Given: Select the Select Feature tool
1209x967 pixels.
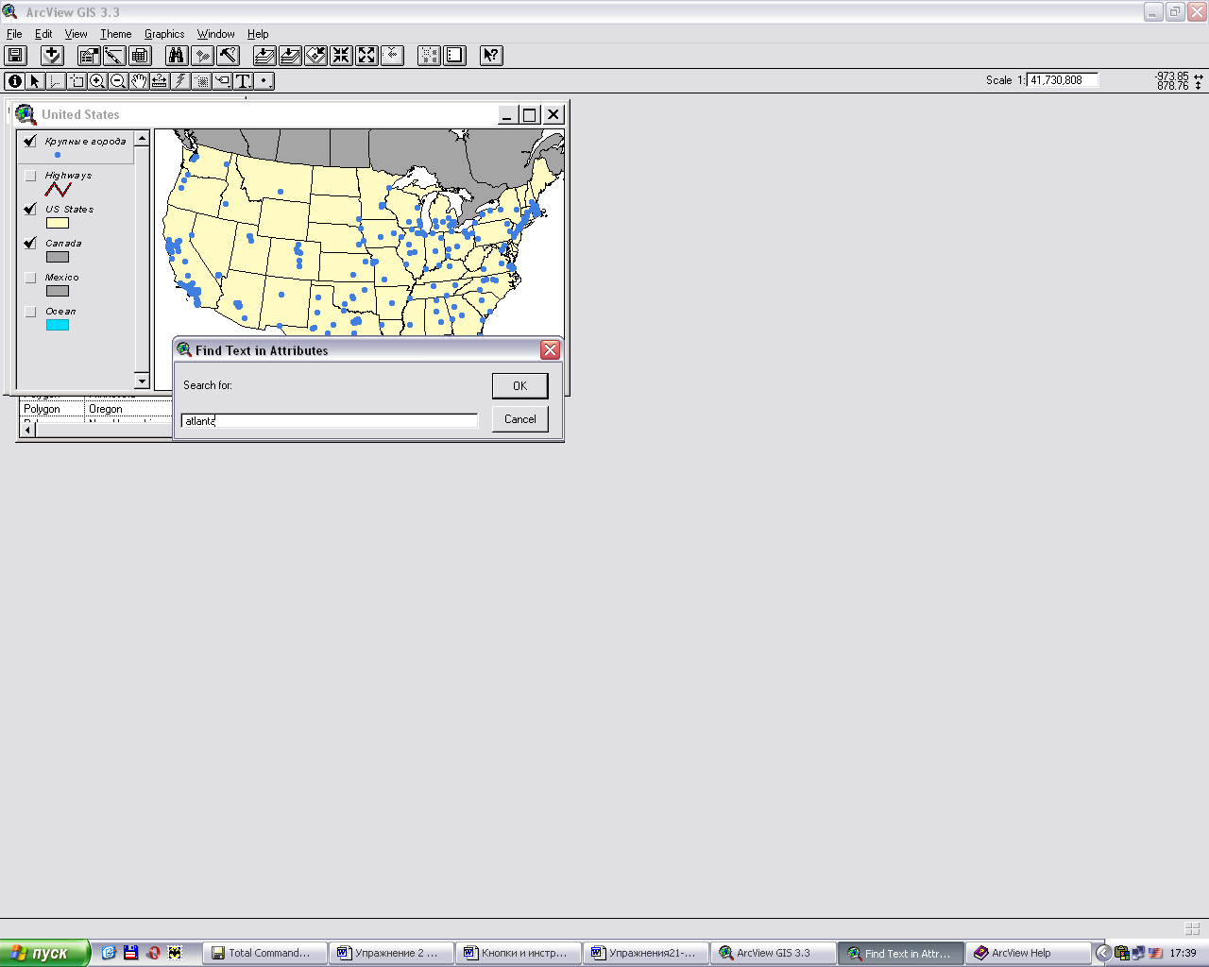Looking at the screenshot, I should [77, 81].
